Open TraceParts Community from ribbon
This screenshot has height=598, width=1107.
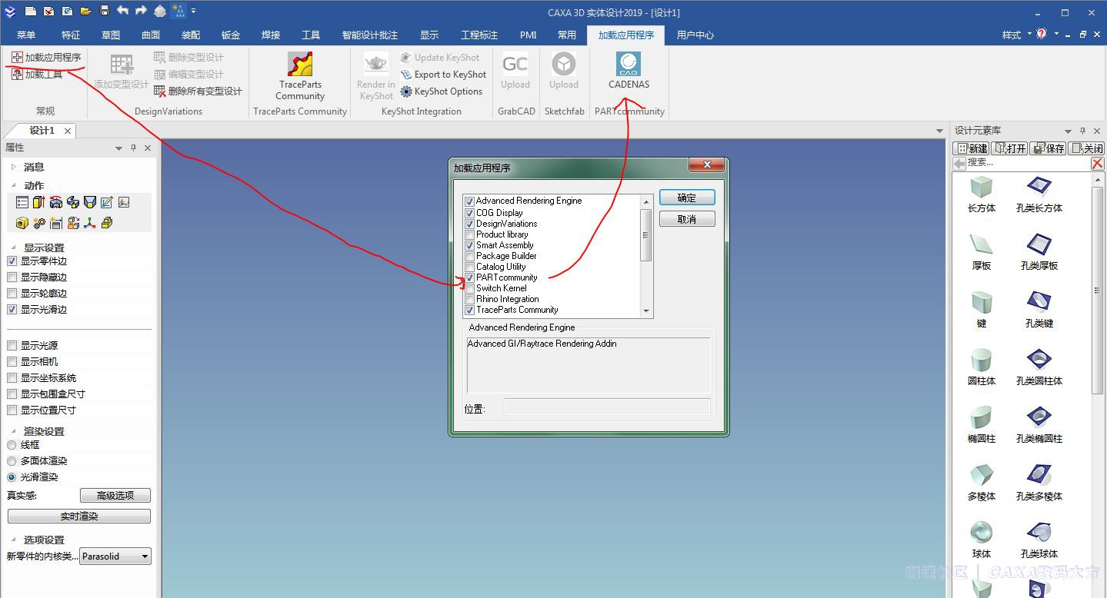click(x=300, y=65)
